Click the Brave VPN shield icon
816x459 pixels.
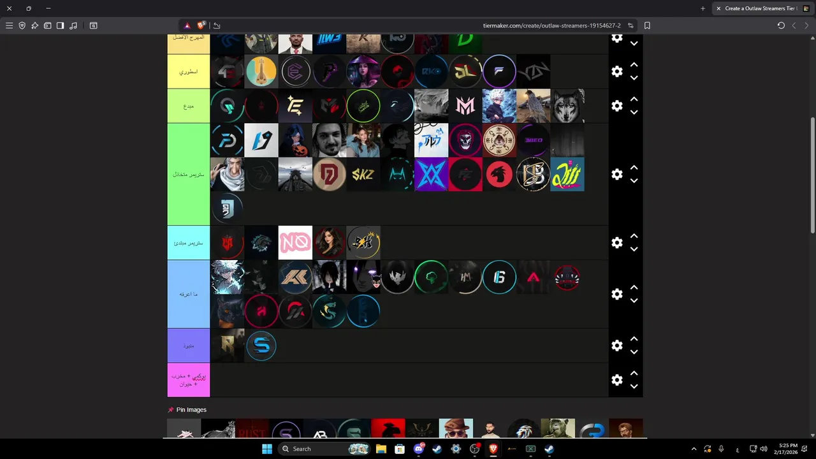coord(22,25)
